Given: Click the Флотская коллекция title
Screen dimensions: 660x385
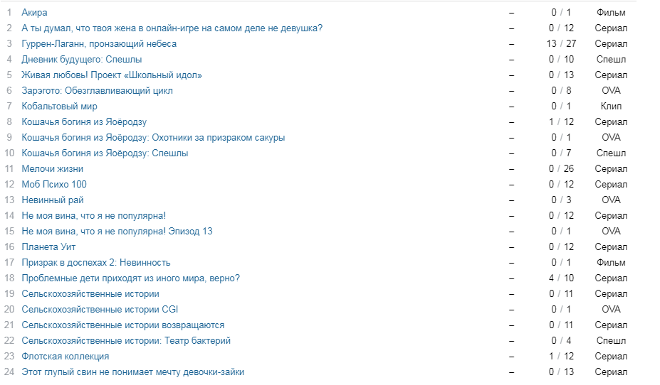Looking at the screenshot, I should 66,357.
